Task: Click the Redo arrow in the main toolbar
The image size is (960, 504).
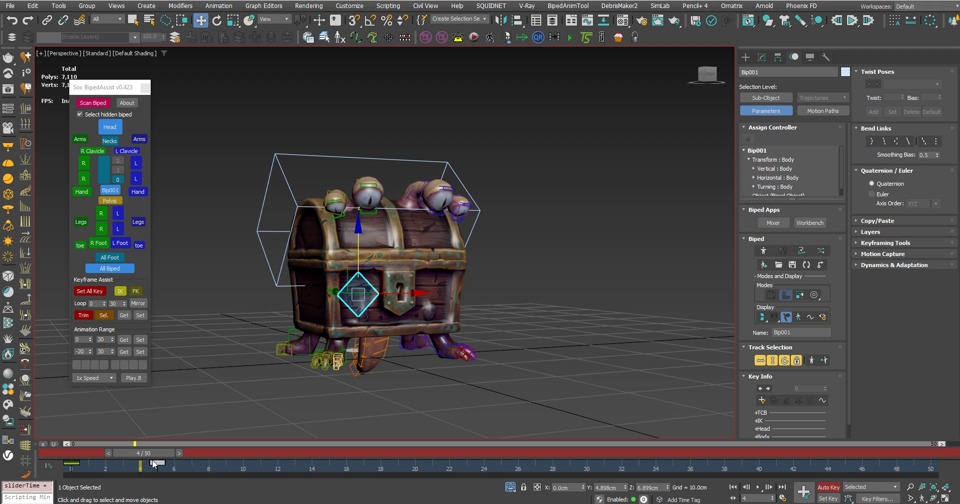Action: click(x=28, y=20)
